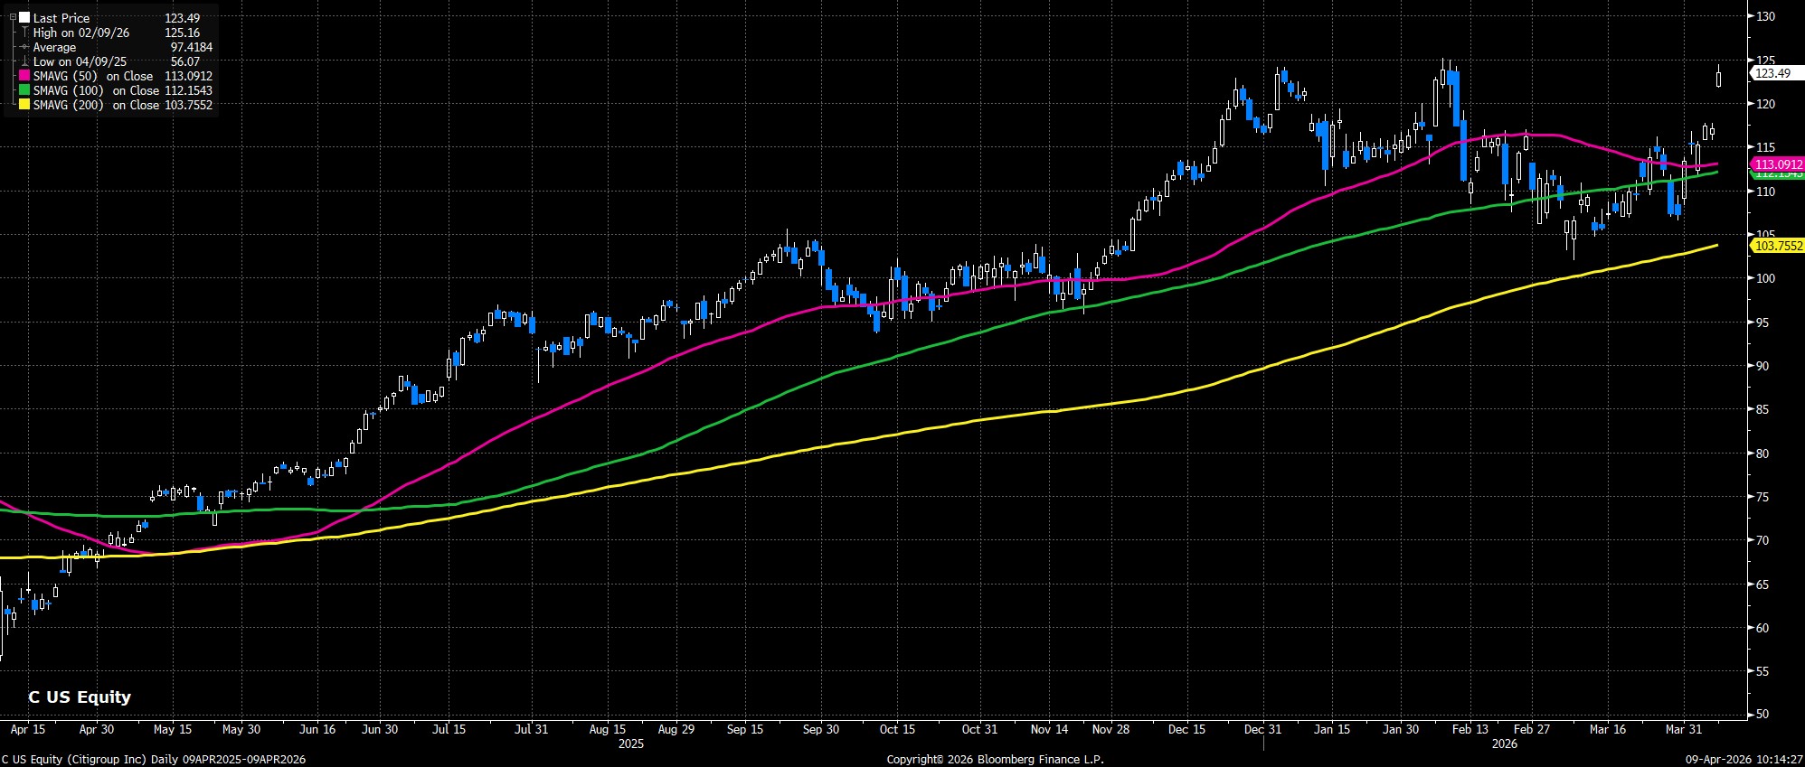Click the Dec 31 date axis marker
Screen dimensions: 1805x767
click(x=1262, y=729)
